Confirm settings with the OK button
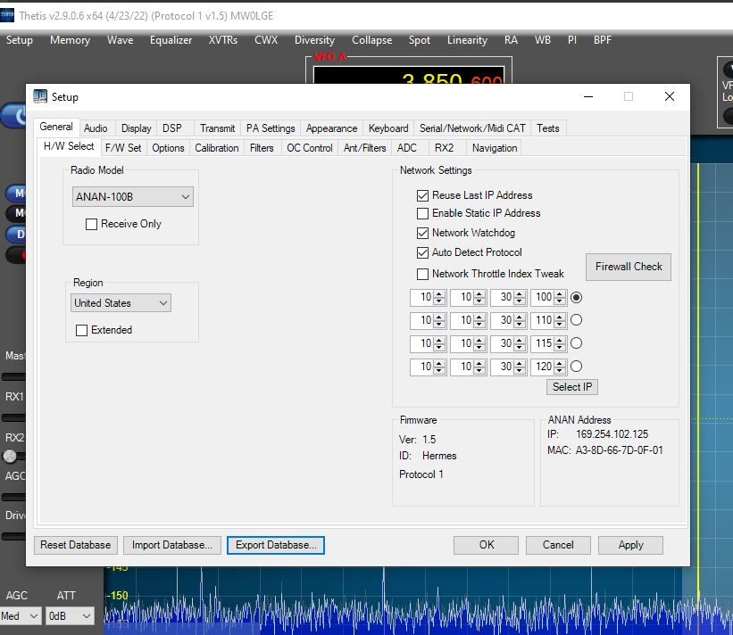The height and width of the screenshot is (635, 733). point(487,545)
